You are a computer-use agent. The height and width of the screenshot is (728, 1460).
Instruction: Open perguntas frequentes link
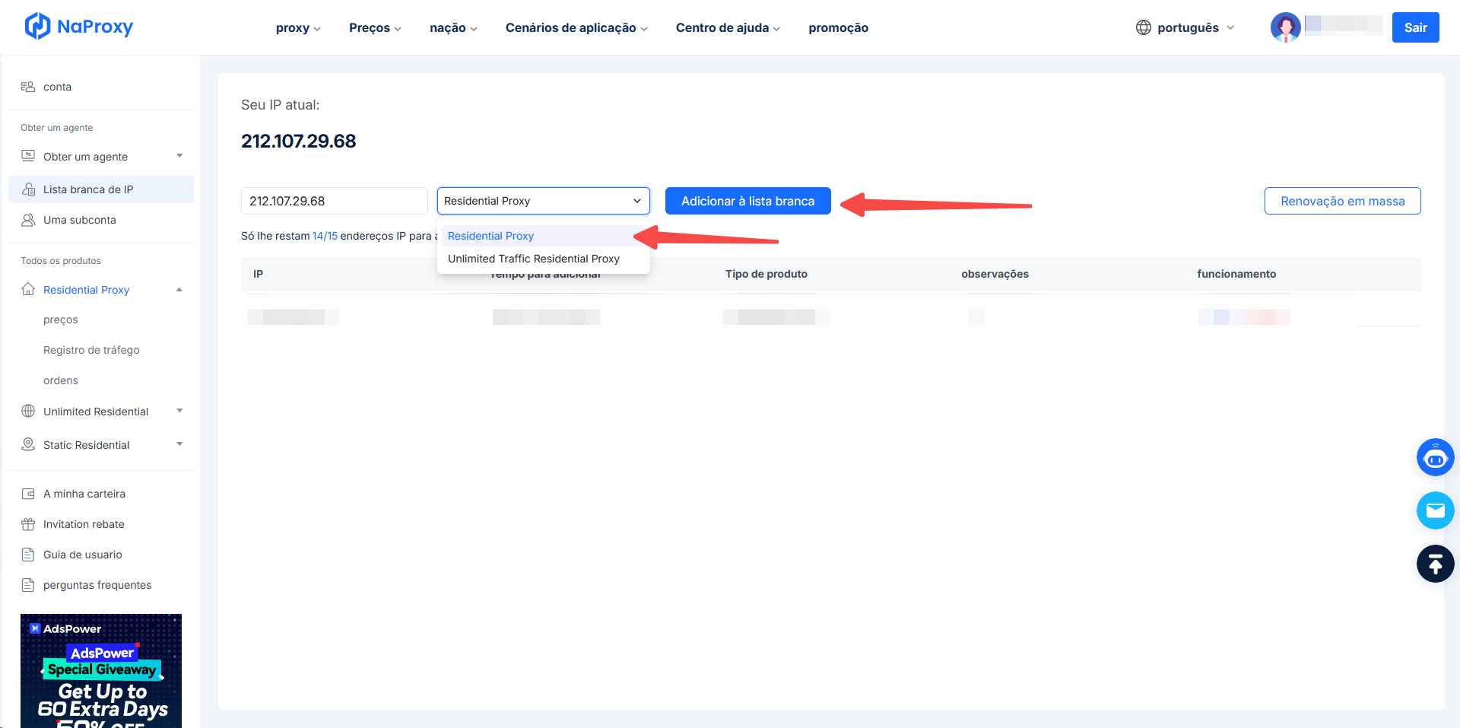(x=97, y=585)
